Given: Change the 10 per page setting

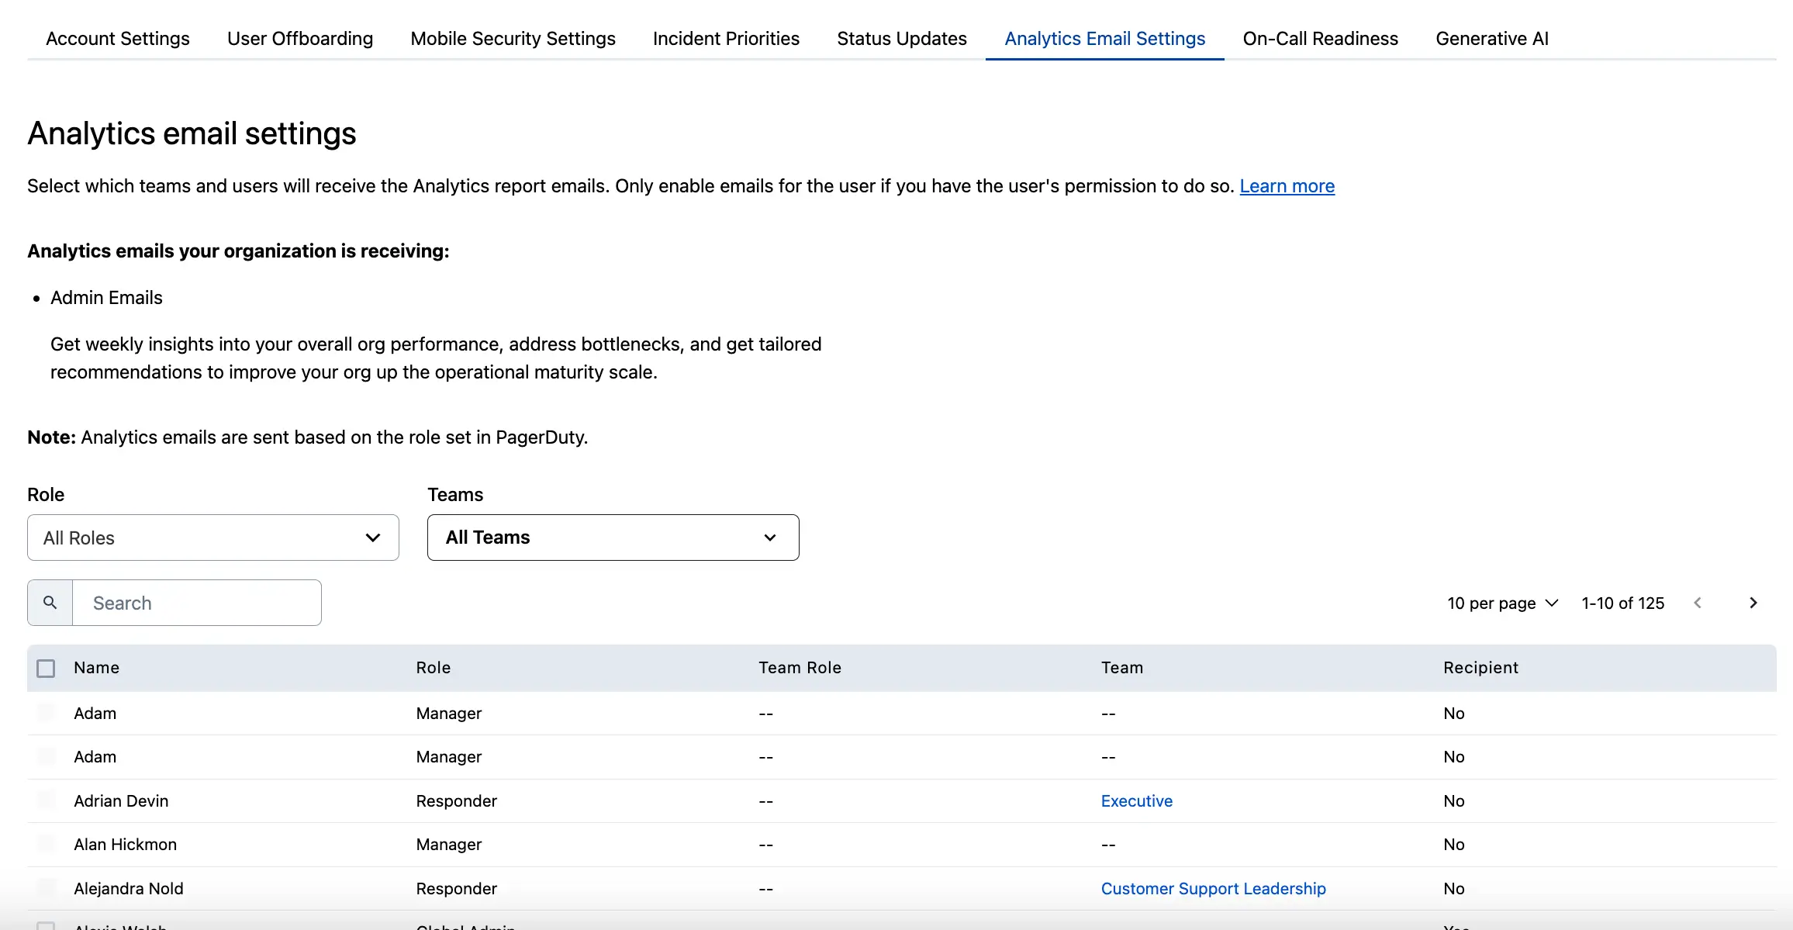Looking at the screenshot, I should [1501, 603].
